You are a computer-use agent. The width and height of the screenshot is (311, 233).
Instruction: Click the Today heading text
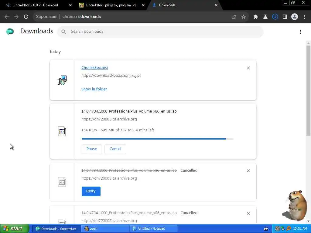[55, 52]
